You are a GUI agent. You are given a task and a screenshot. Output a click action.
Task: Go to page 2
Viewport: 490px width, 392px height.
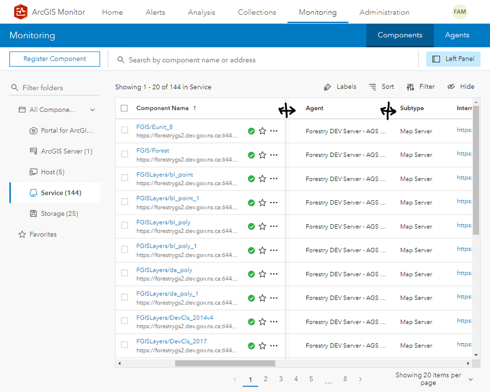(266, 379)
